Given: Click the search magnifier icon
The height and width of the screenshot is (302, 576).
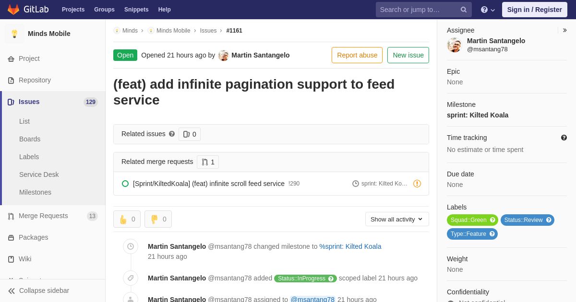Looking at the screenshot, I should point(463,10).
